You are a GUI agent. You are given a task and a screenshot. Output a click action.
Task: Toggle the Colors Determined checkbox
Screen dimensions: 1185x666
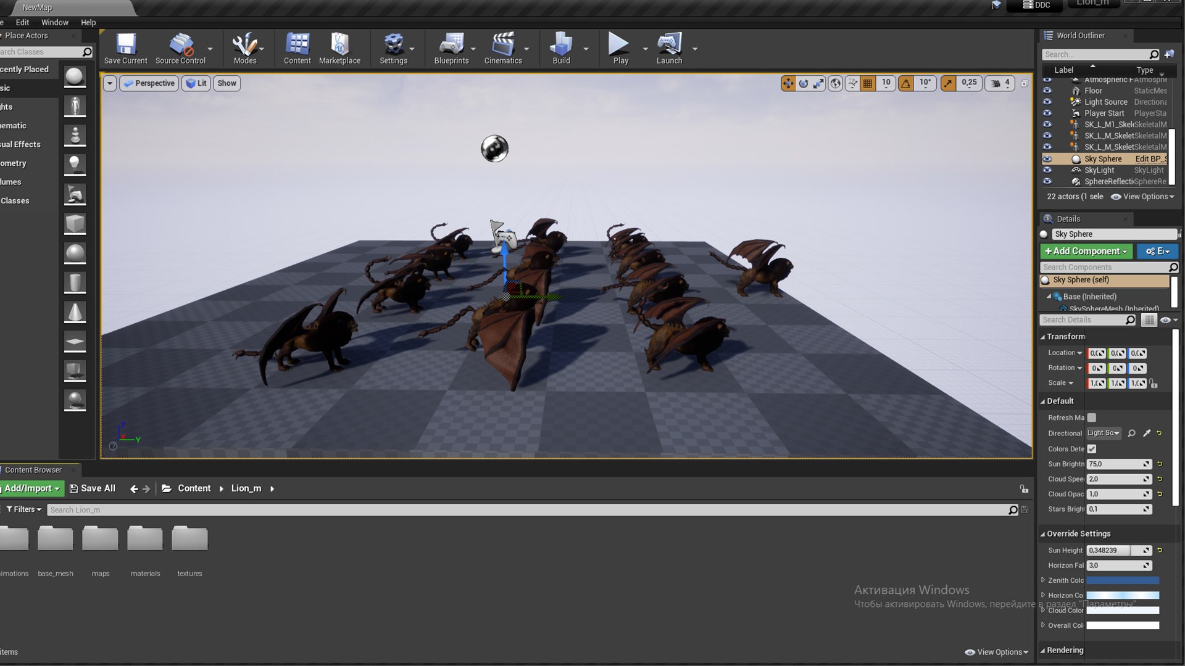click(1092, 449)
